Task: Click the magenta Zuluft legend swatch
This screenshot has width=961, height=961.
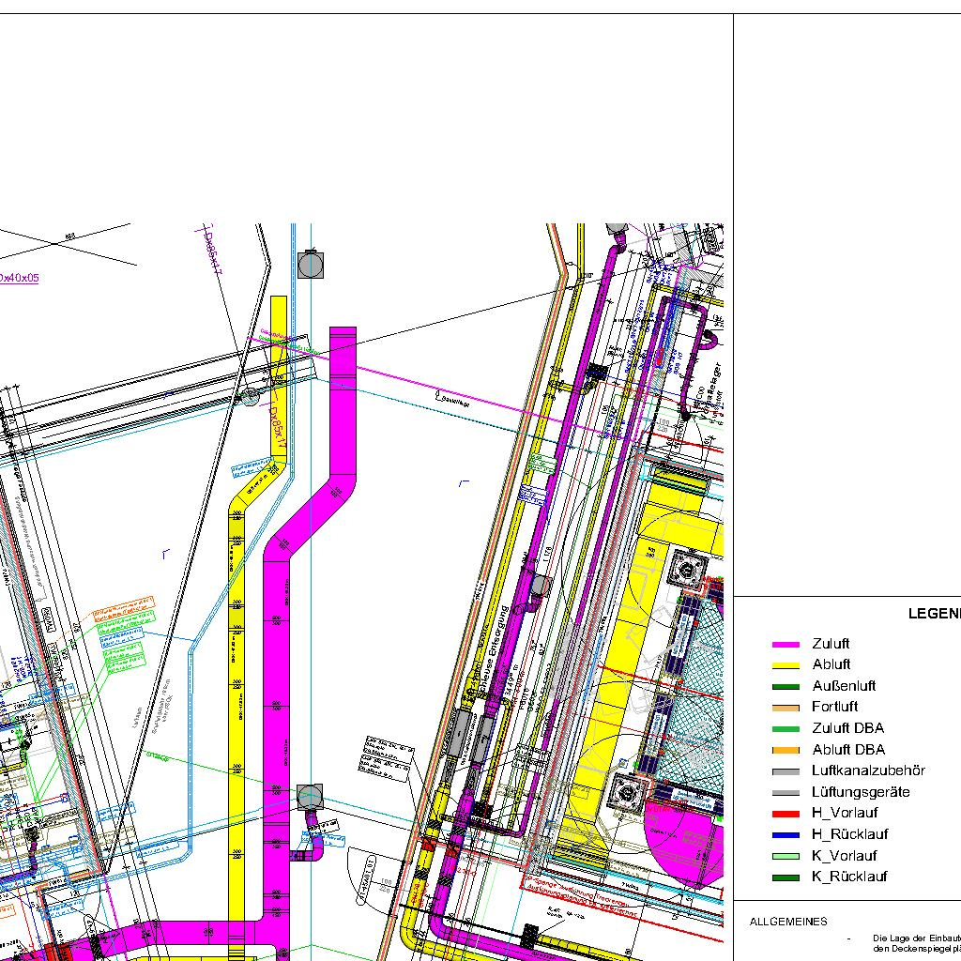Action: pos(785,645)
